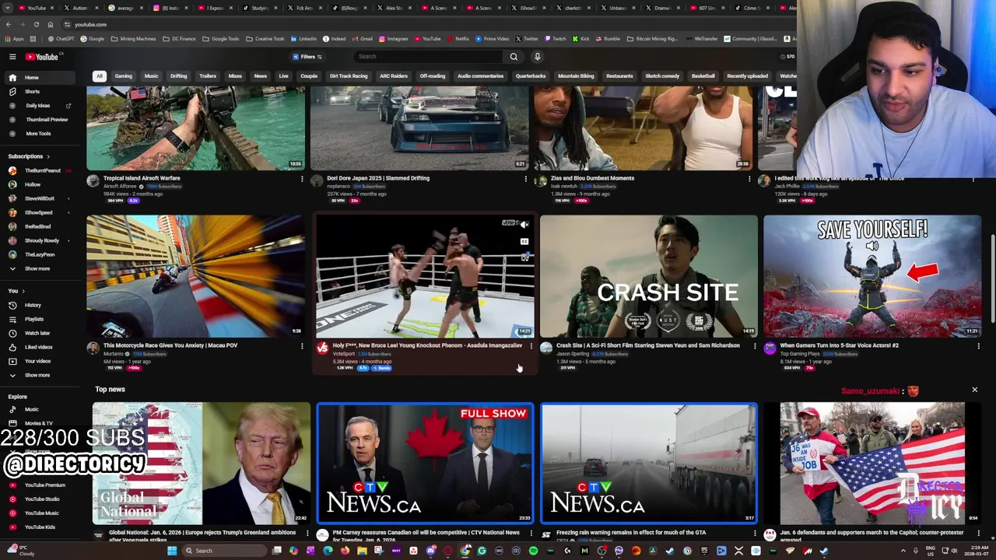Viewport: 996px width, 560px height.
Task: Select the Mountain Biking category chip
Action: pos(576,76)
